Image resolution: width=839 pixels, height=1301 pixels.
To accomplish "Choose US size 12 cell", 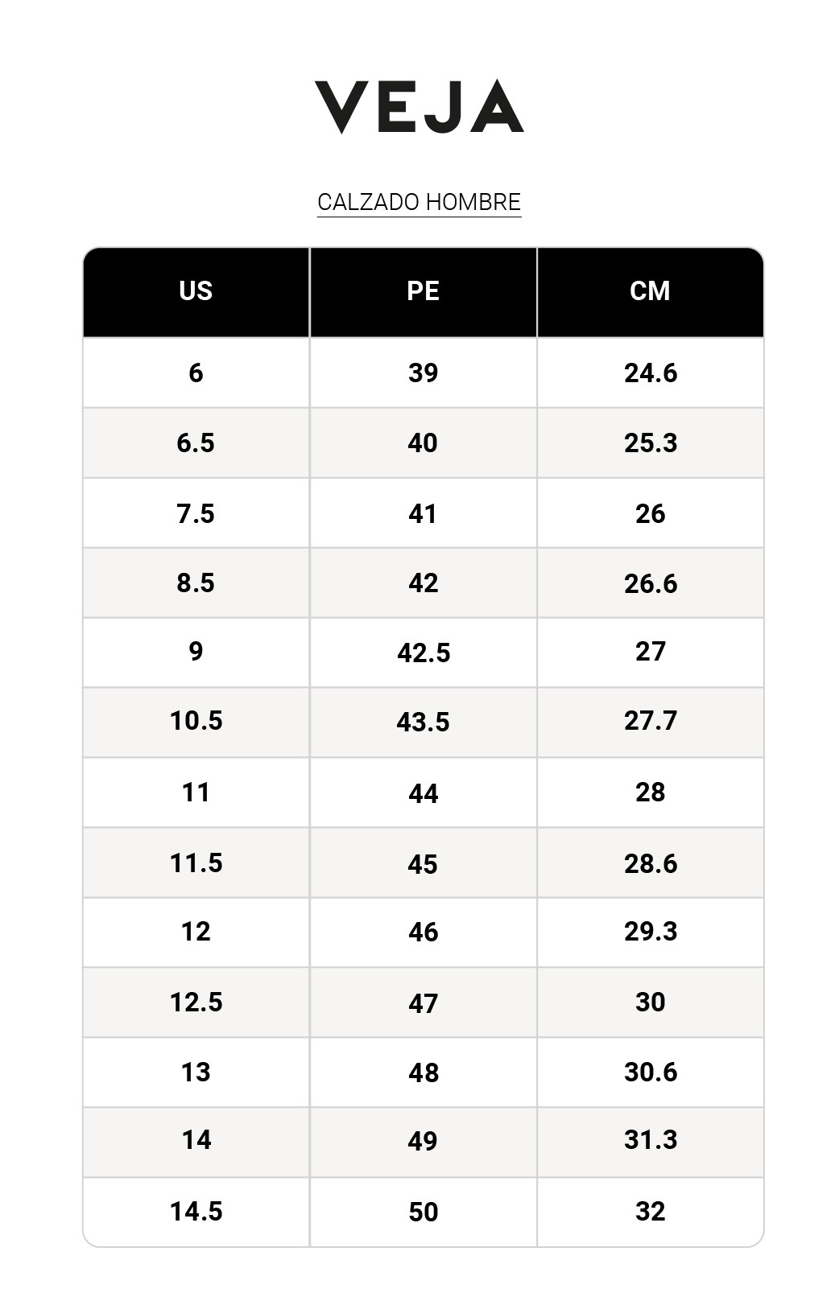I will tap(196, 932).
